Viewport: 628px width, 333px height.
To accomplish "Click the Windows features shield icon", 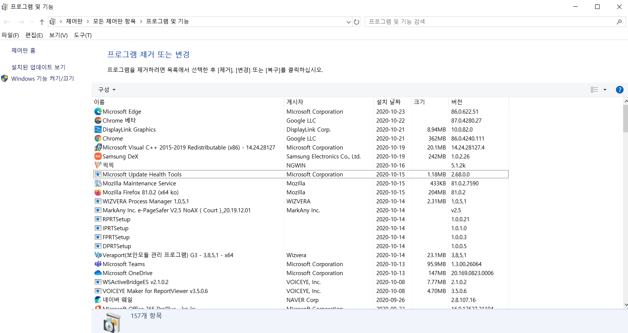I will [x=4, y=78].
